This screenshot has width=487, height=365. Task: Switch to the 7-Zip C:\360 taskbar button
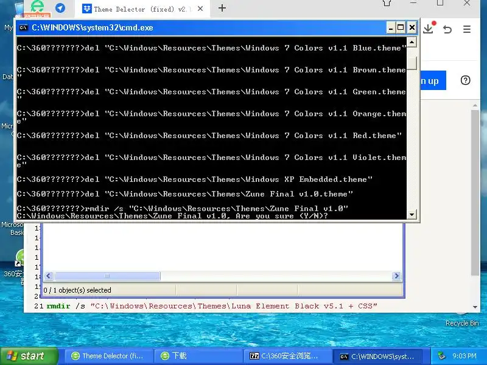287,356
